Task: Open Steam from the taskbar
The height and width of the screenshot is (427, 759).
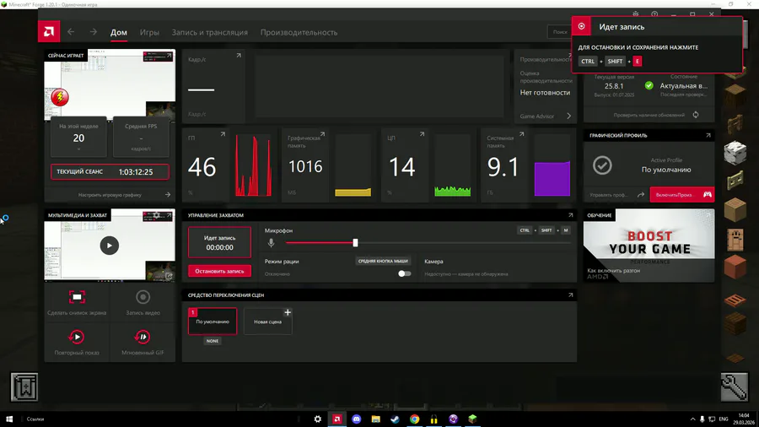Action: (x=395, y=419)
